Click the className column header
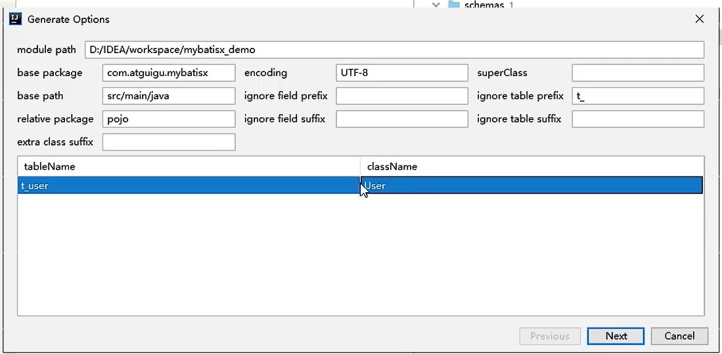The width and height of the screenshot is (722, 354). click(x=532, y=167)
